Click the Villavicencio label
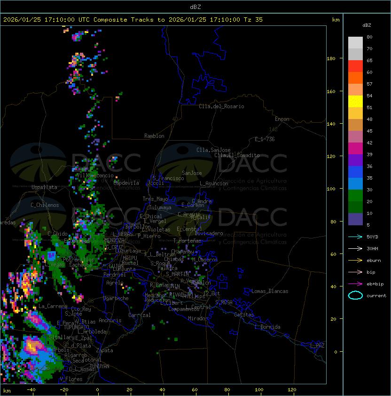Screen dimensions: 391x396 pyautogui.click(x=95, y=175)
